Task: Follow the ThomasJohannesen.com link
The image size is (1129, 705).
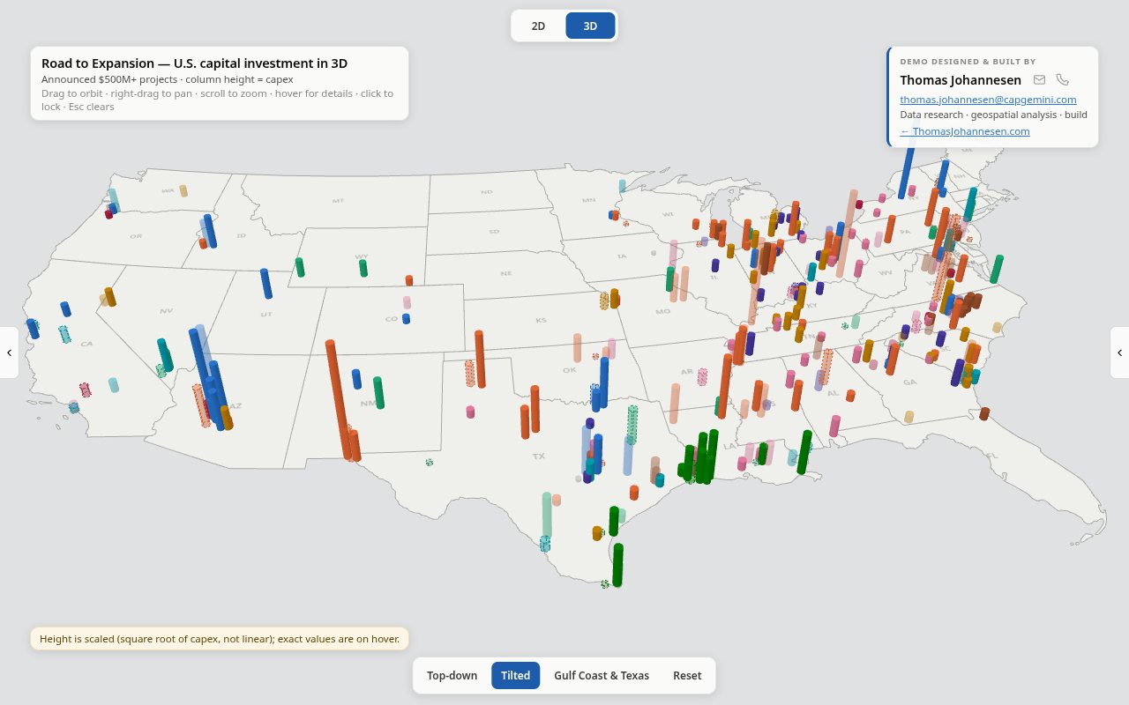Action: tap(965, 131)
